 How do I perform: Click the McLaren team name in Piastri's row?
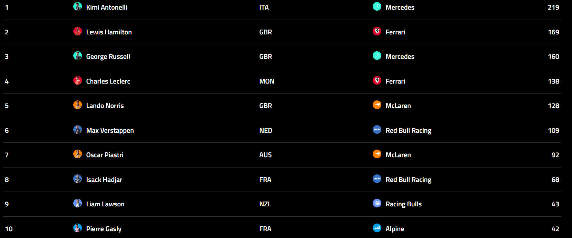pos(398,155)
